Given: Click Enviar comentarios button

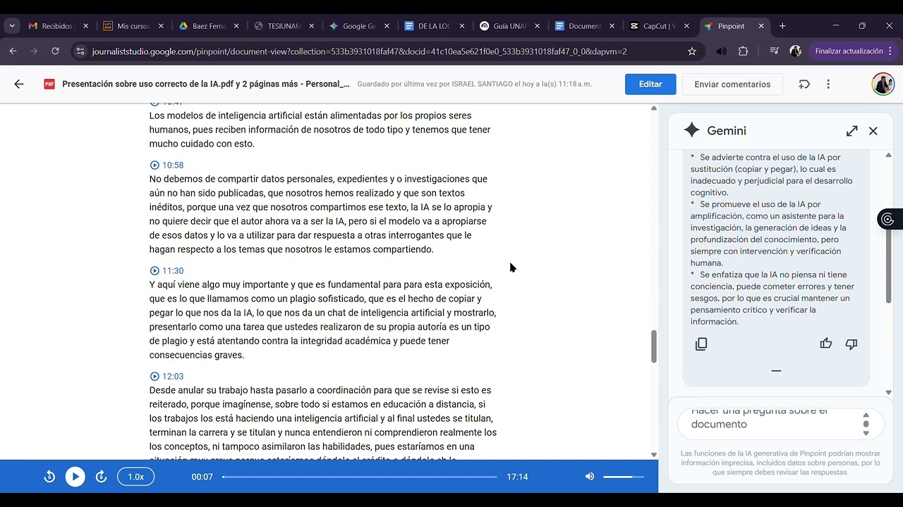Looking at the screenshot, I should 732,84.
